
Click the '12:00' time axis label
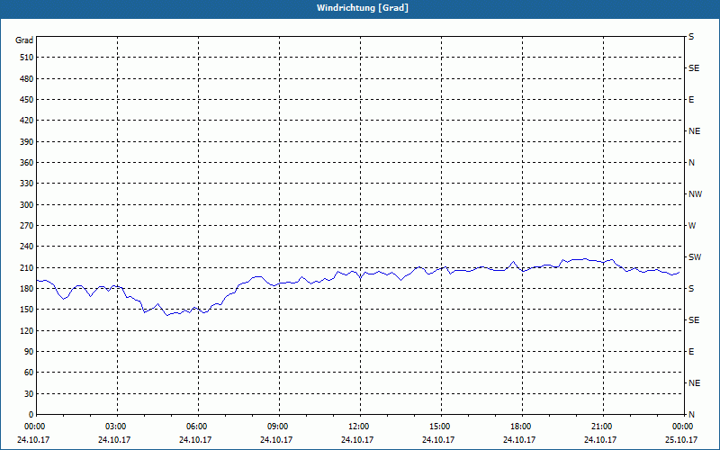[361, 427]
